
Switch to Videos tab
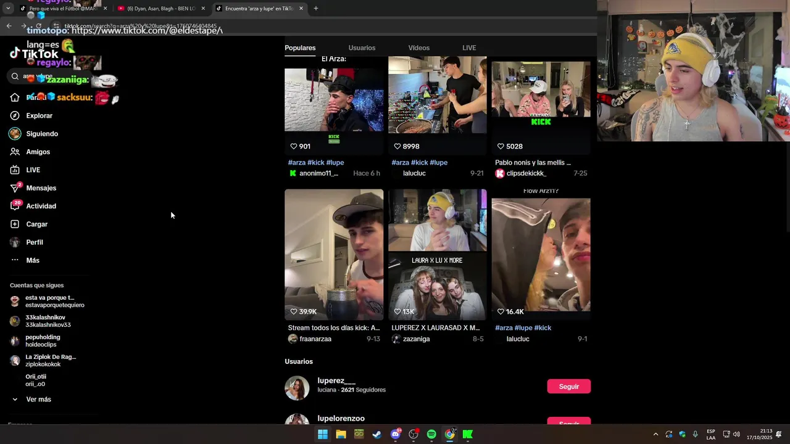(x=418, y=47)
